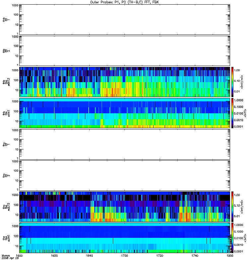
Task: Select the thb fbk scm1 spectrogram panel
Action: [x=124, y=113]
